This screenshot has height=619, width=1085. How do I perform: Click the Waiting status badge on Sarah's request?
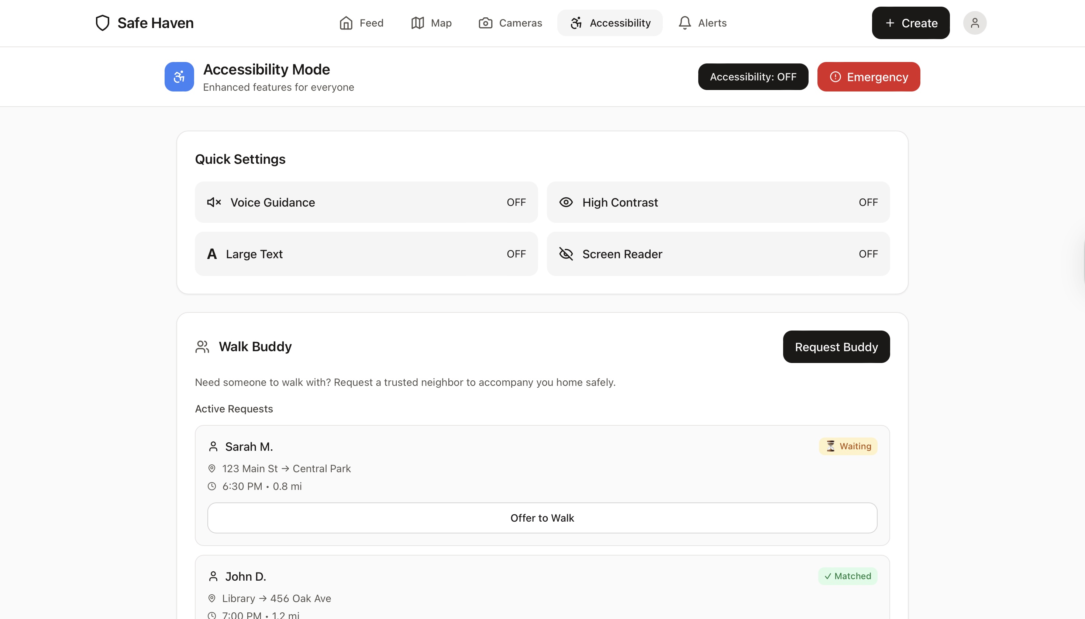(x=848, y=446)
